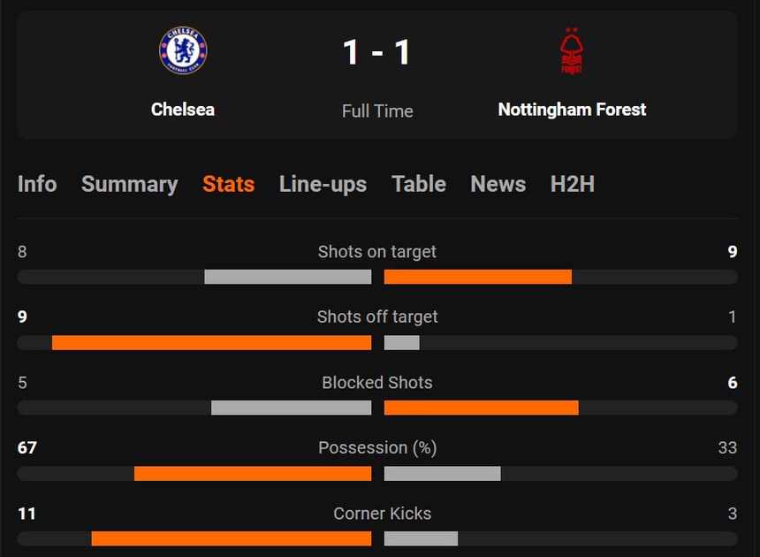The width and height of the screenshot is (760, 557).
Task: Click the Chelsea club crest
Action: click(183, 50)
